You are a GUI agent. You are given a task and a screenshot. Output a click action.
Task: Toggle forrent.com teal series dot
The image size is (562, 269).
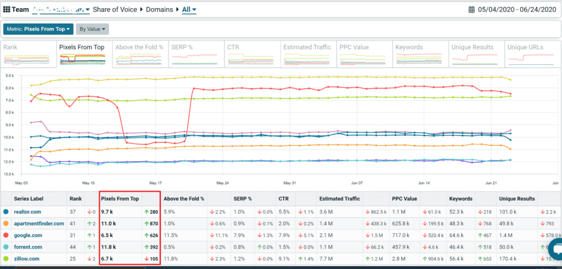tap(5, 247)
